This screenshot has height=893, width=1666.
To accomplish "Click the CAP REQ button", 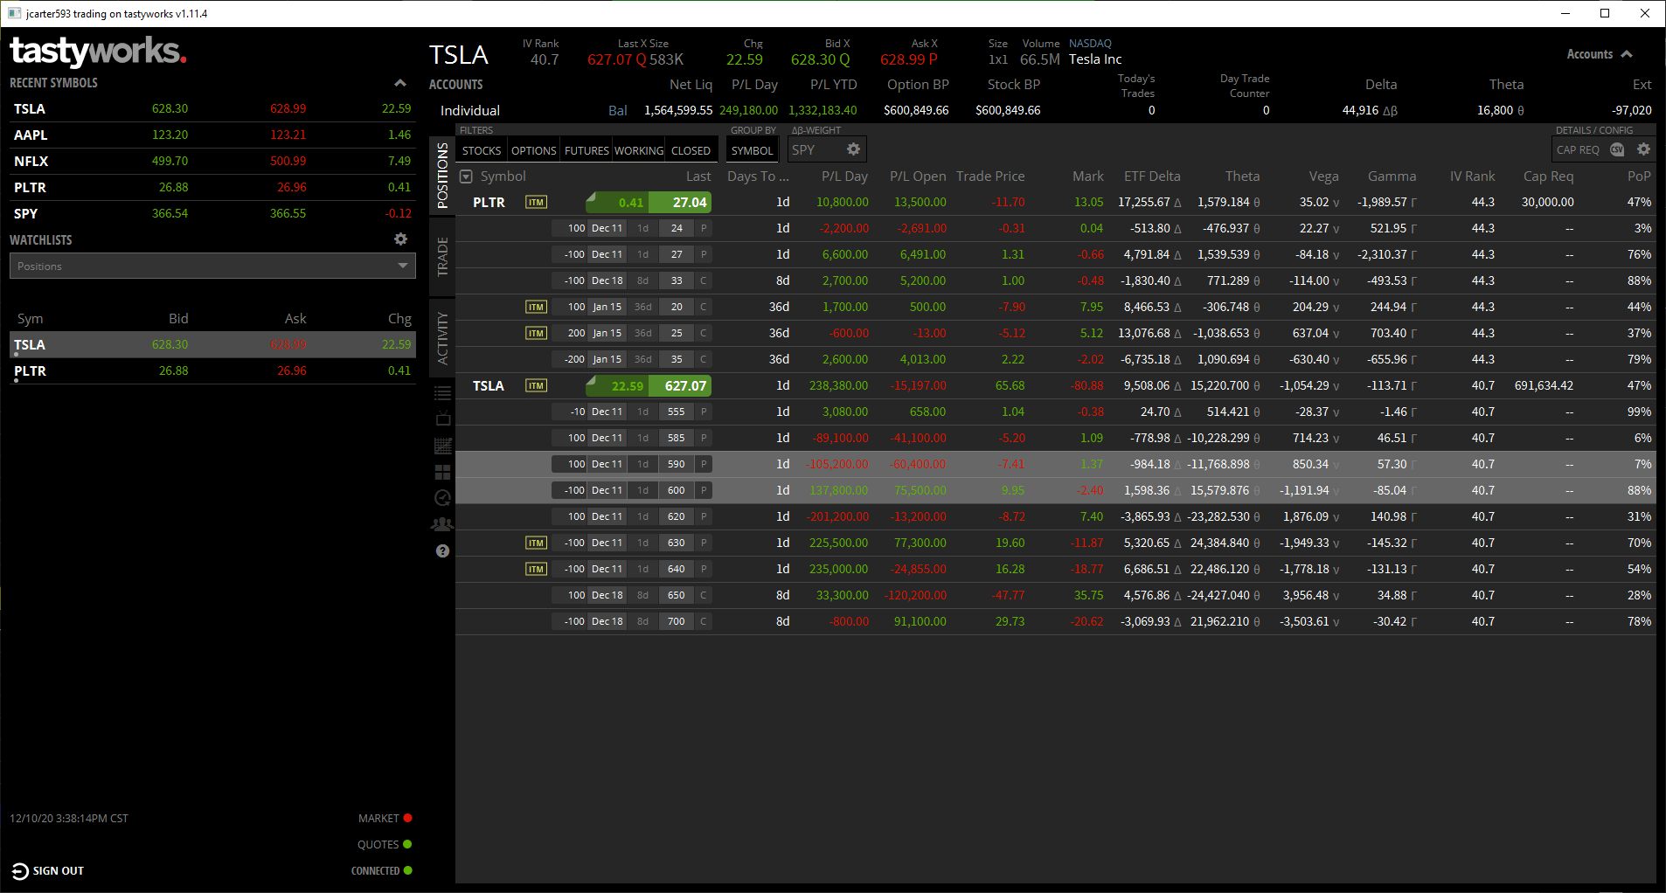I will tap(1578, 149).
